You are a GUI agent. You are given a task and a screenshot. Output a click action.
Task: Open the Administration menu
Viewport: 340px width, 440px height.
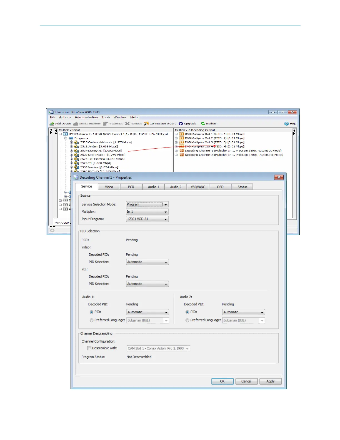(x=86, y=117)
